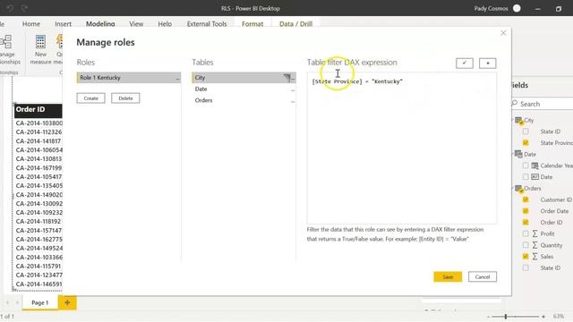Image resolution: width=573 pixels, height=322 pixels.
Task: Click the Fields pane Search box
Action: point(543,104)
